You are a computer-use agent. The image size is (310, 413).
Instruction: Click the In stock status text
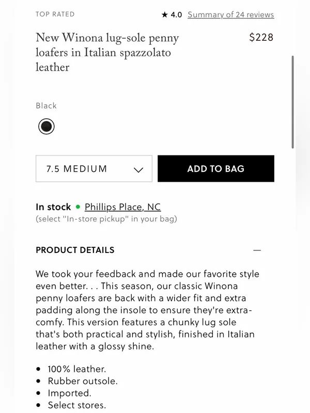[x=53, y=207]
